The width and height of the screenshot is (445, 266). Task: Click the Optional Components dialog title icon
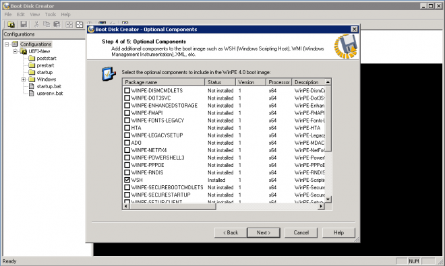91,29
